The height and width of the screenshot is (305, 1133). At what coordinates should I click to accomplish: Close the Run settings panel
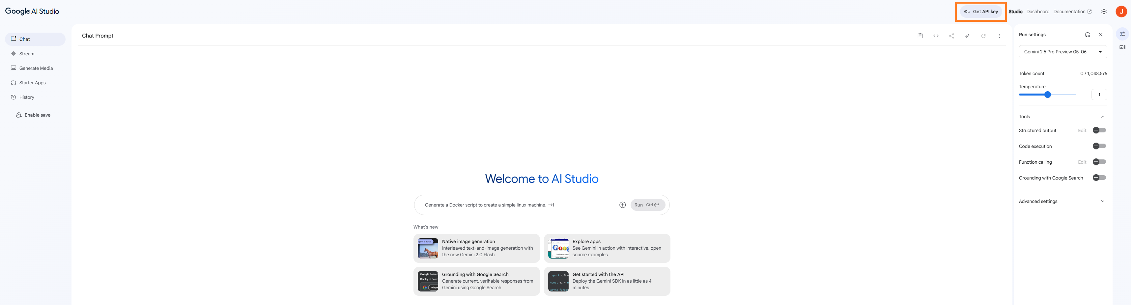pyautogui.click(x=1100, y=35)
